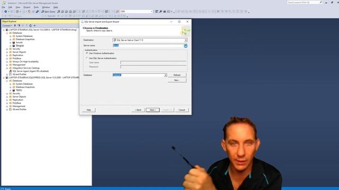Image resolution: width=339 pixels, height=190 pixels.
Task: Click the Back button in wizard
Action: [138, 110]
